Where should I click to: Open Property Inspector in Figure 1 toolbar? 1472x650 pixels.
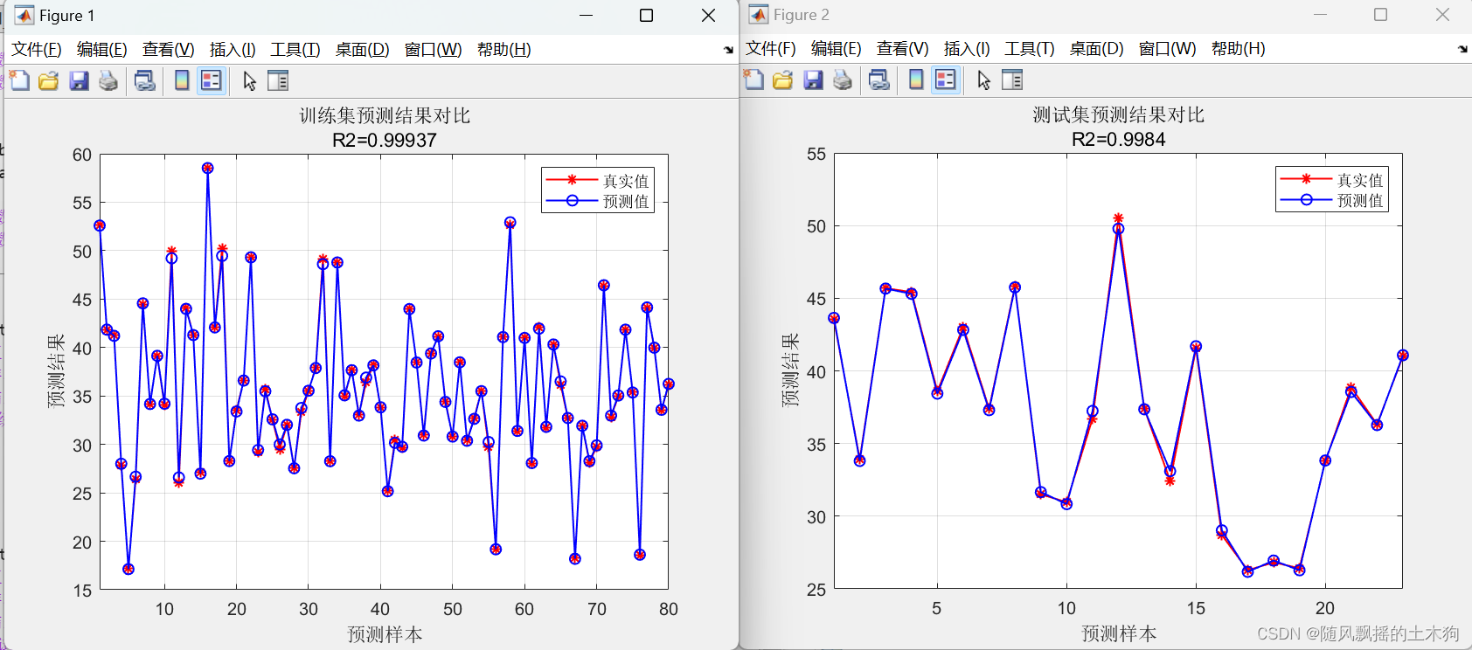[278, 81]
